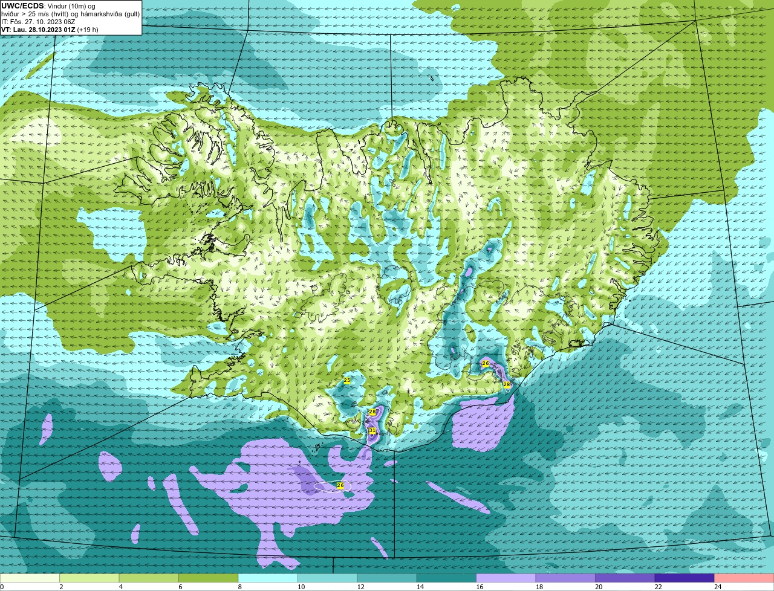Screen dimensions: 774x591
Task: Pick the 6–8 m/s green legend swatch
Action: pos(209,578)
